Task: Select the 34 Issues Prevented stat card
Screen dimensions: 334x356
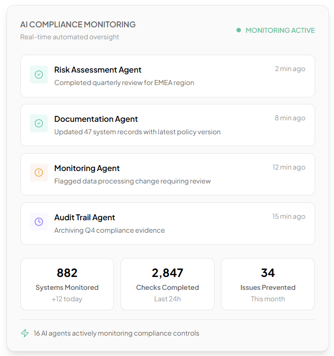Action: pyautogui.click(x=268, y=284)
